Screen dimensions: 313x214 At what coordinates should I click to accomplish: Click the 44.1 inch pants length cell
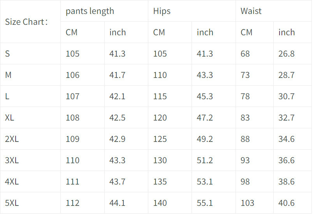click(118, 203)
